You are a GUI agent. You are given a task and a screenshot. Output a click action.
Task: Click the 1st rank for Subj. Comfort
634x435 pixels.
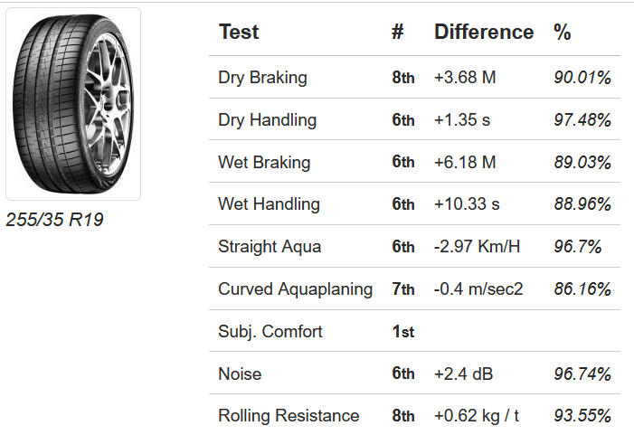click(x=402, y=332)
